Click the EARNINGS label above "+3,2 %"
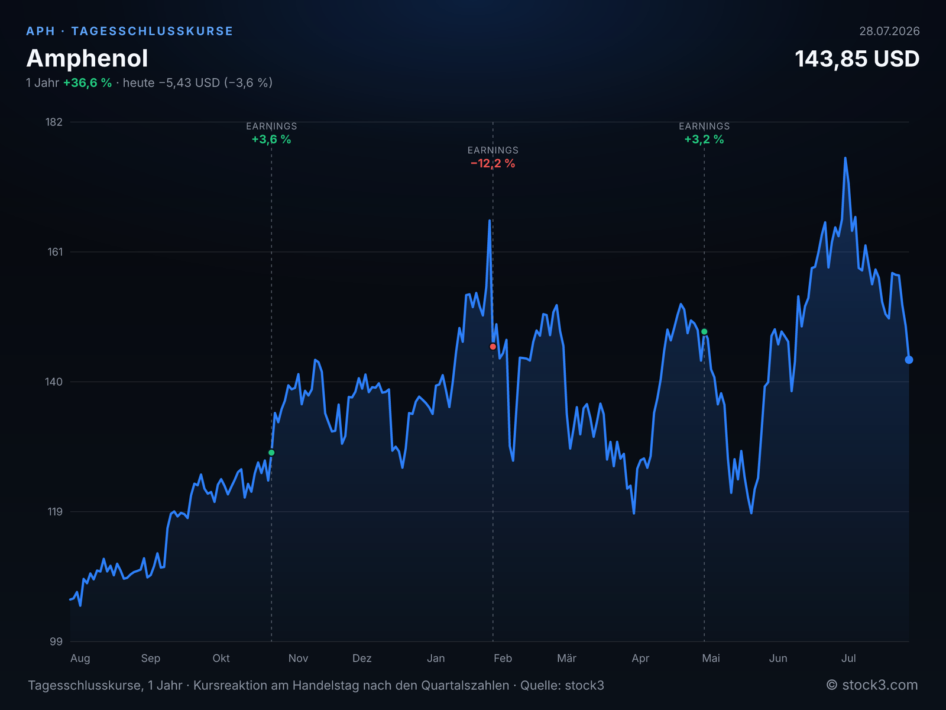946x710 pixels. coord(704,126)
